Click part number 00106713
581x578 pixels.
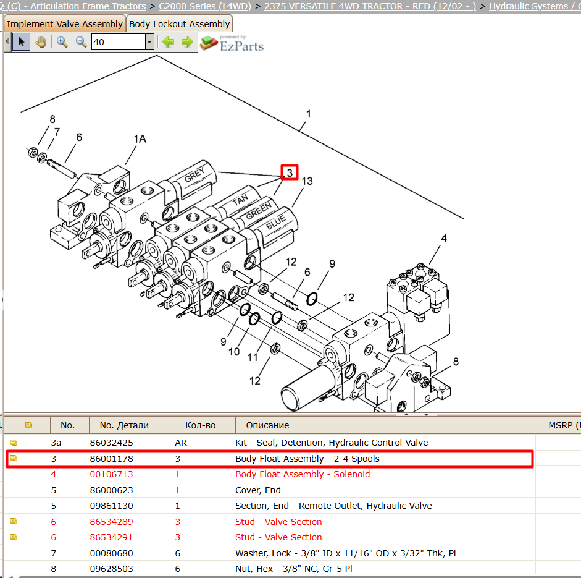coord(111,474)
